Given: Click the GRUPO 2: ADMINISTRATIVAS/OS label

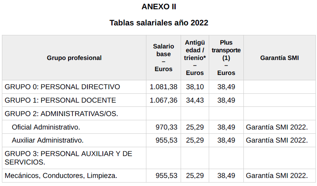Looking at the screenshot, I should click(61, 114).
